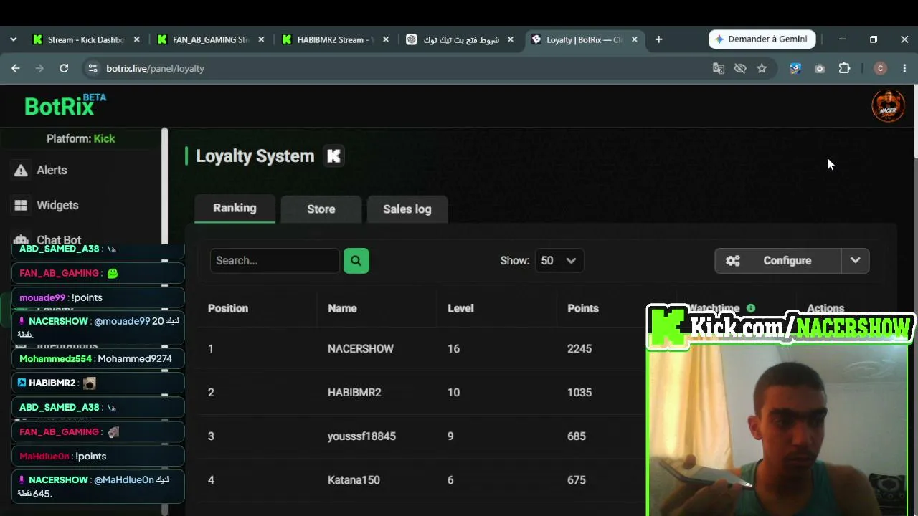
Task: Select NACERSHOW in the ranking table
Action: [x=361, y=348]
